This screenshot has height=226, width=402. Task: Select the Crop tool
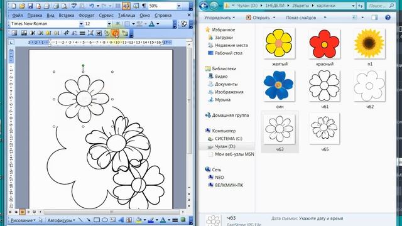point(67,33)
